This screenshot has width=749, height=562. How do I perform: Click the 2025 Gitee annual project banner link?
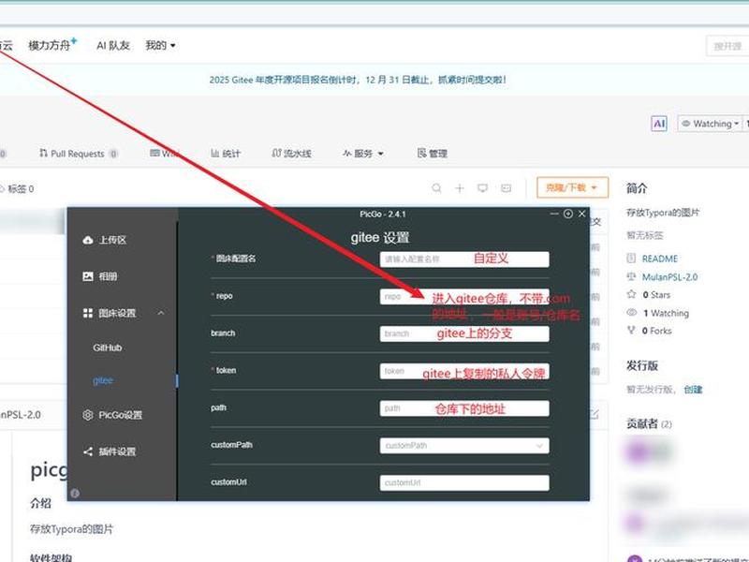coord(358,80)
